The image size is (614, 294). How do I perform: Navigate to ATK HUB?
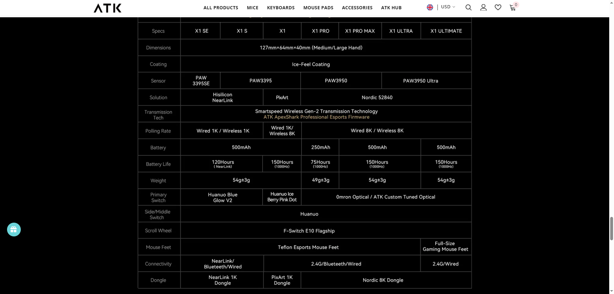[391, 8]
